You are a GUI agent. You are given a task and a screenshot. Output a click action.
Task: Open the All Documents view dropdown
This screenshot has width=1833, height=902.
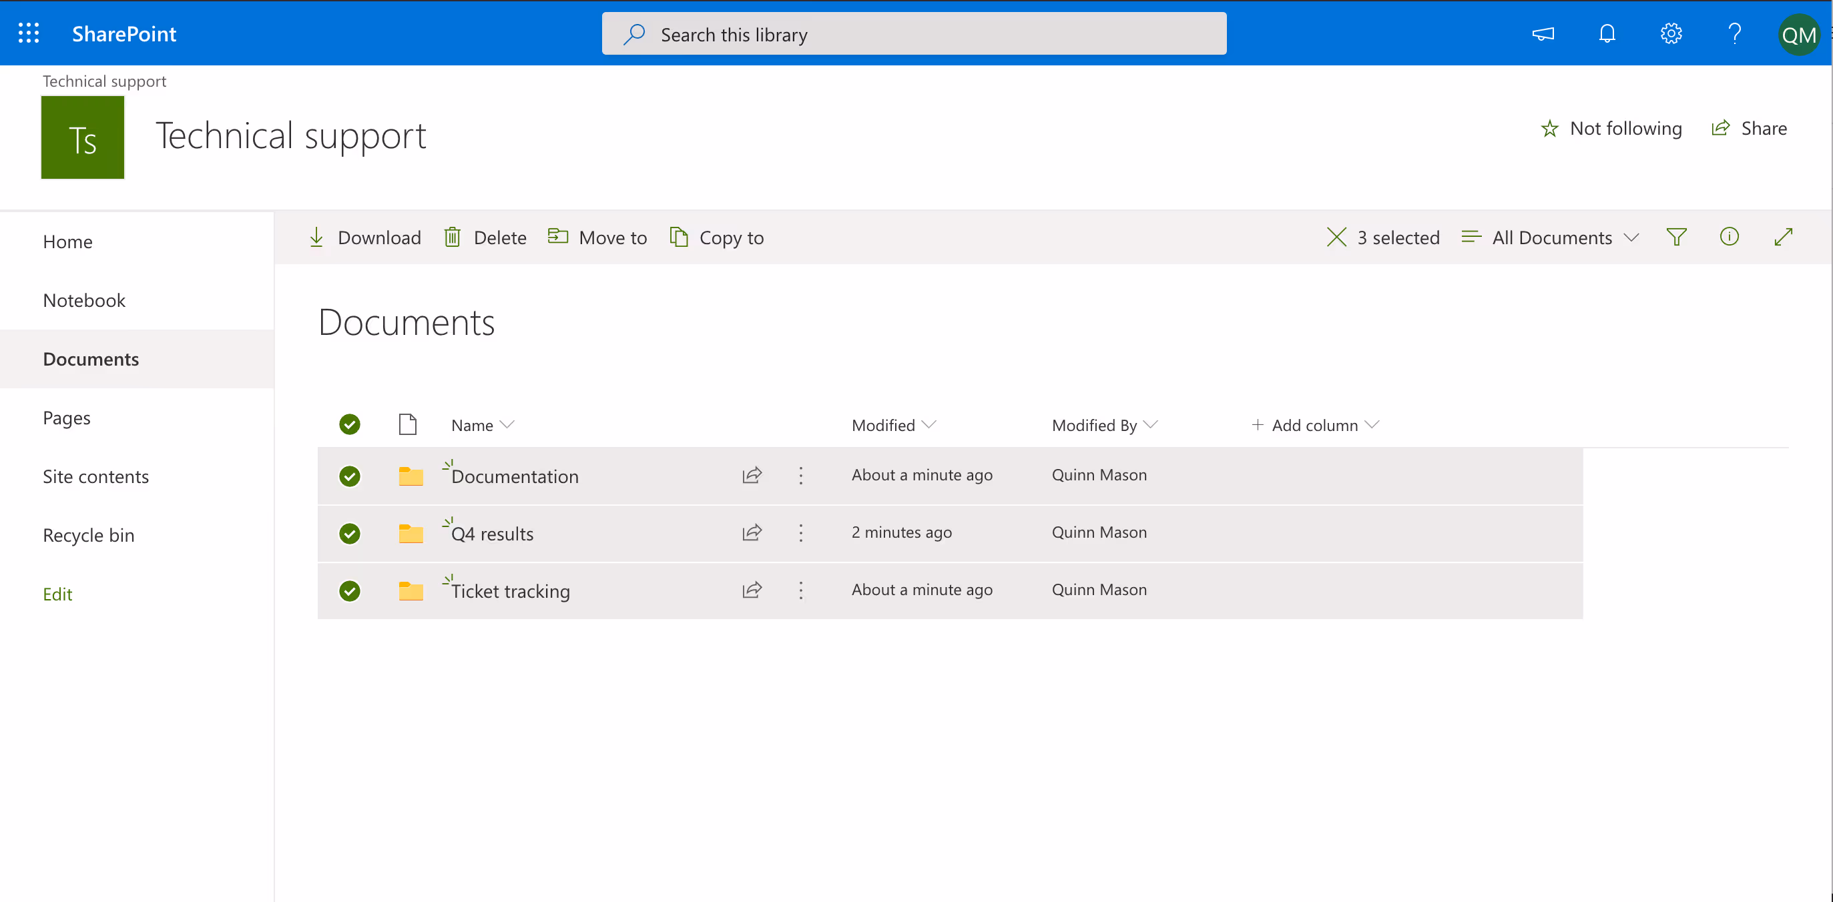[1551, 238]
